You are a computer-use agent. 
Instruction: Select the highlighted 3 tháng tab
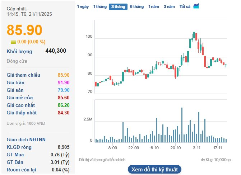point(118,6)
